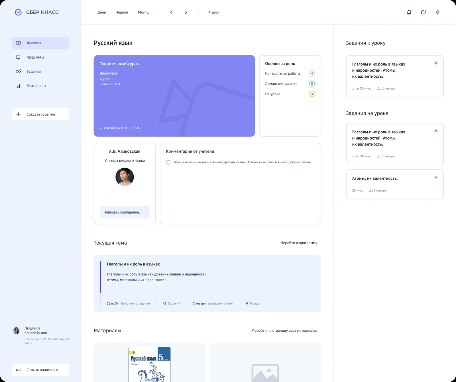Switch to День view
The height and width of the screenshot is (382, 456).
101,12
